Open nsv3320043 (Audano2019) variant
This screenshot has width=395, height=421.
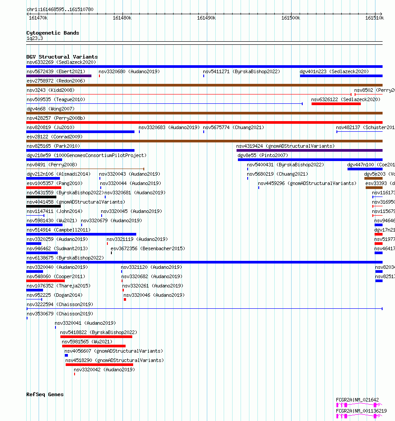click(x=130, y=174)
